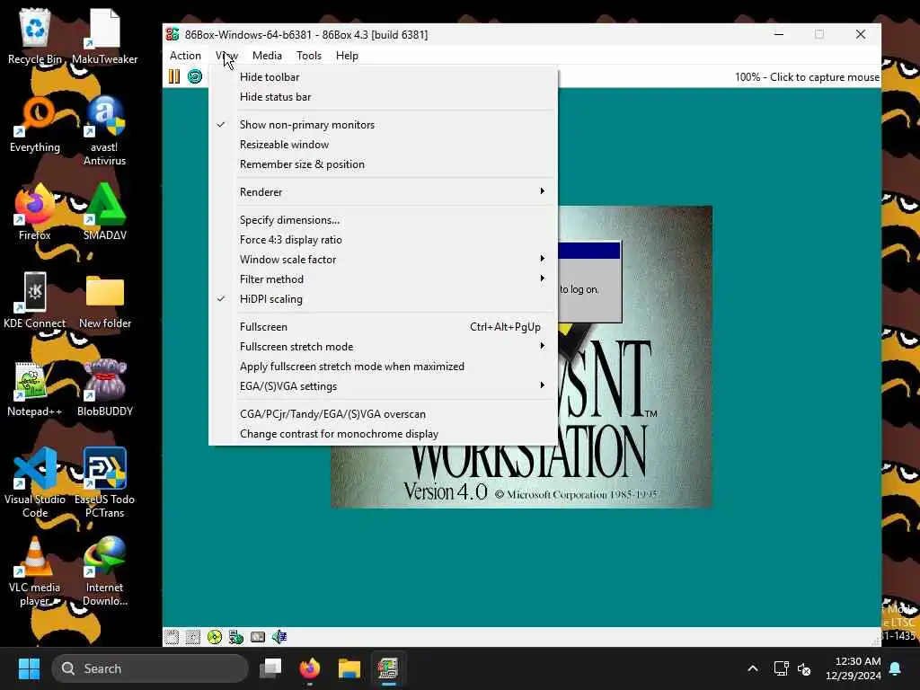Select Notepad++ desktop shortcut
Viewport: 920px width, 690px height.
pos(35,388)
